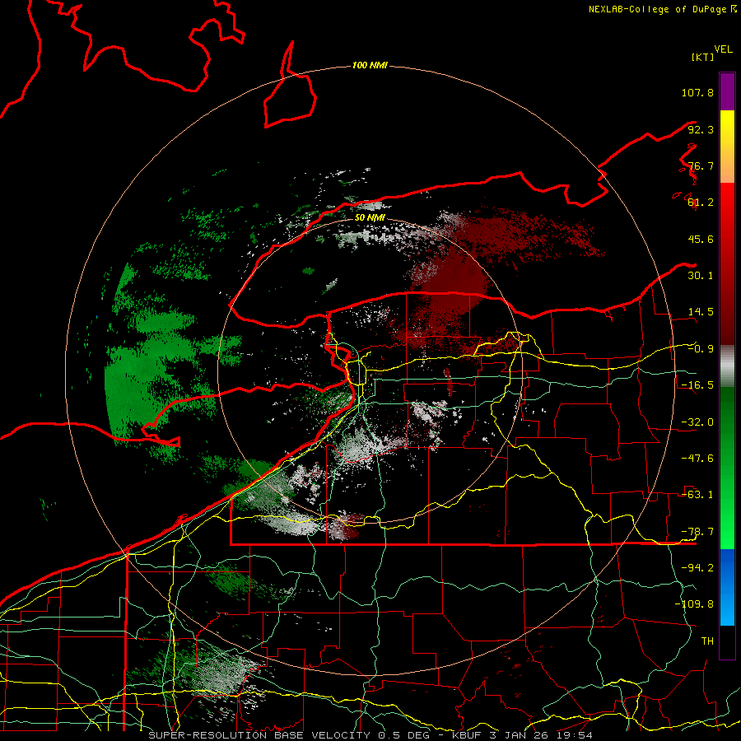Click the 30.1 velocity scale value
This screenshot has height=741, width=741.
(701, 276)
